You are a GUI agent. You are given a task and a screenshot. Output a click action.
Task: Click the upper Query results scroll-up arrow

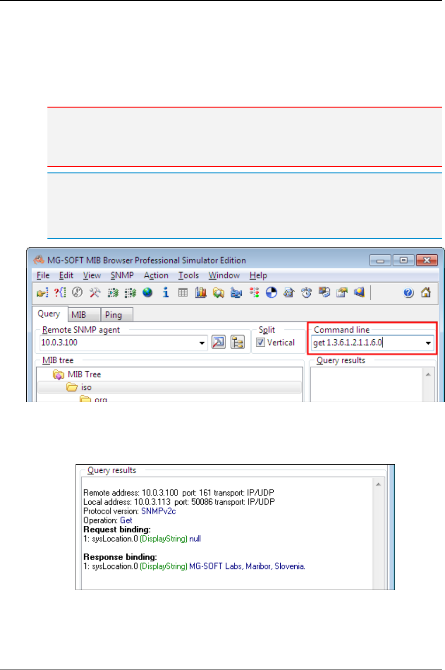428,374
